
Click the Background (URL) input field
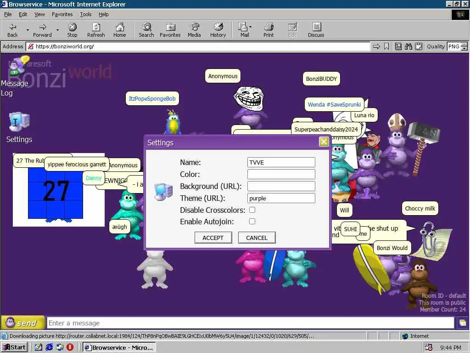[x=281, y=186]
